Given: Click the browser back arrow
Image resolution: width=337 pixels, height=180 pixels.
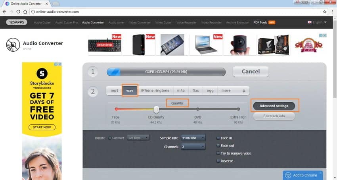Looking at the screenshot, I should pyautogui.click(x=4, y=12).
